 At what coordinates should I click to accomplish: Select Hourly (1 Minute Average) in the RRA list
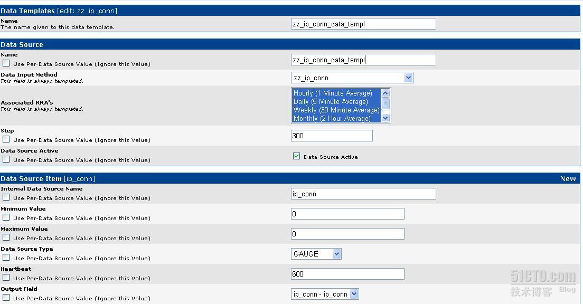pyautogui.click(x=336, y=93)
